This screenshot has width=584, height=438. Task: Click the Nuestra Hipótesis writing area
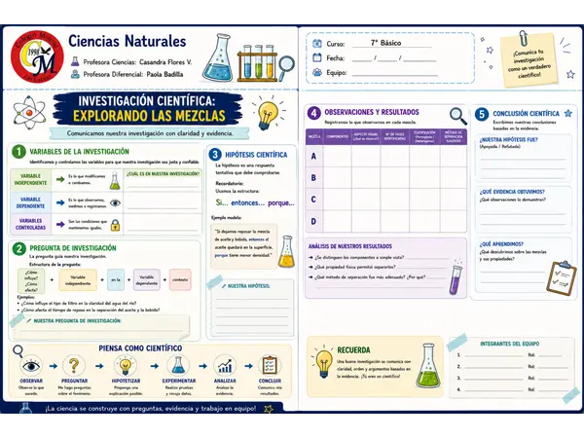click(x=252, y=309)
